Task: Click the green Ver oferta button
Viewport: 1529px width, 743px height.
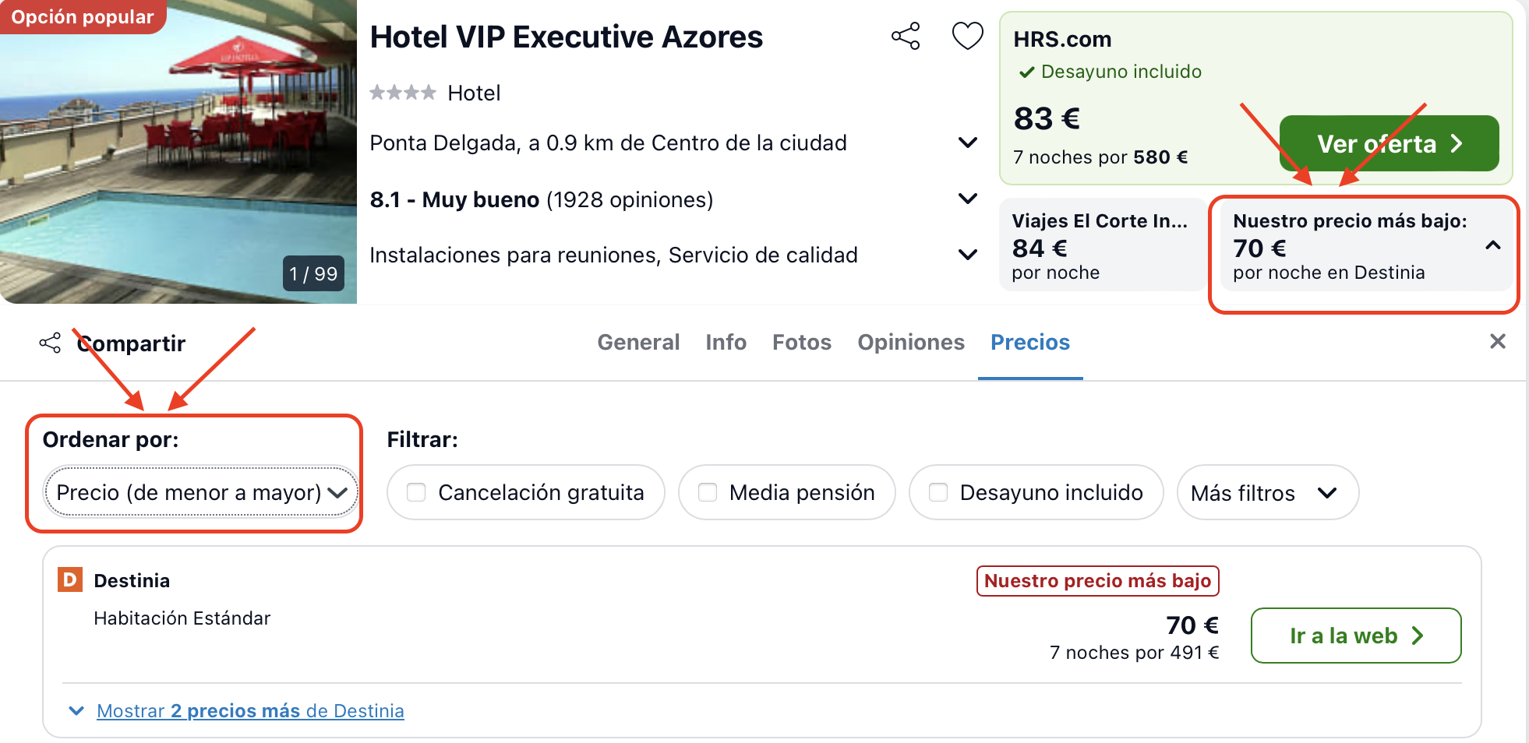Action: pyautogui.click(x=1389, y=143)
